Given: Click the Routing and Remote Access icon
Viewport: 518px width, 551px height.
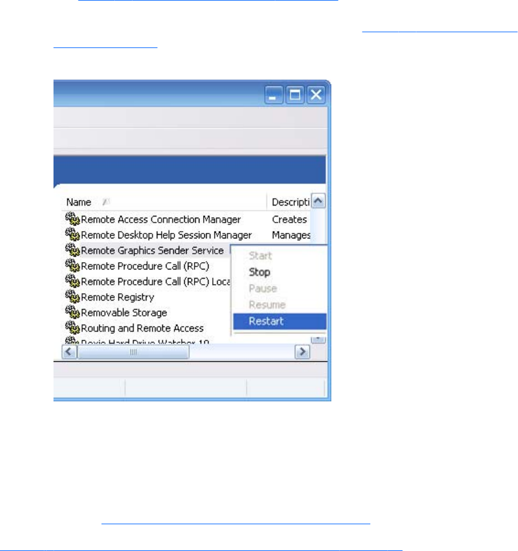Looking at the screenshot, I should (x=72, y=327).
